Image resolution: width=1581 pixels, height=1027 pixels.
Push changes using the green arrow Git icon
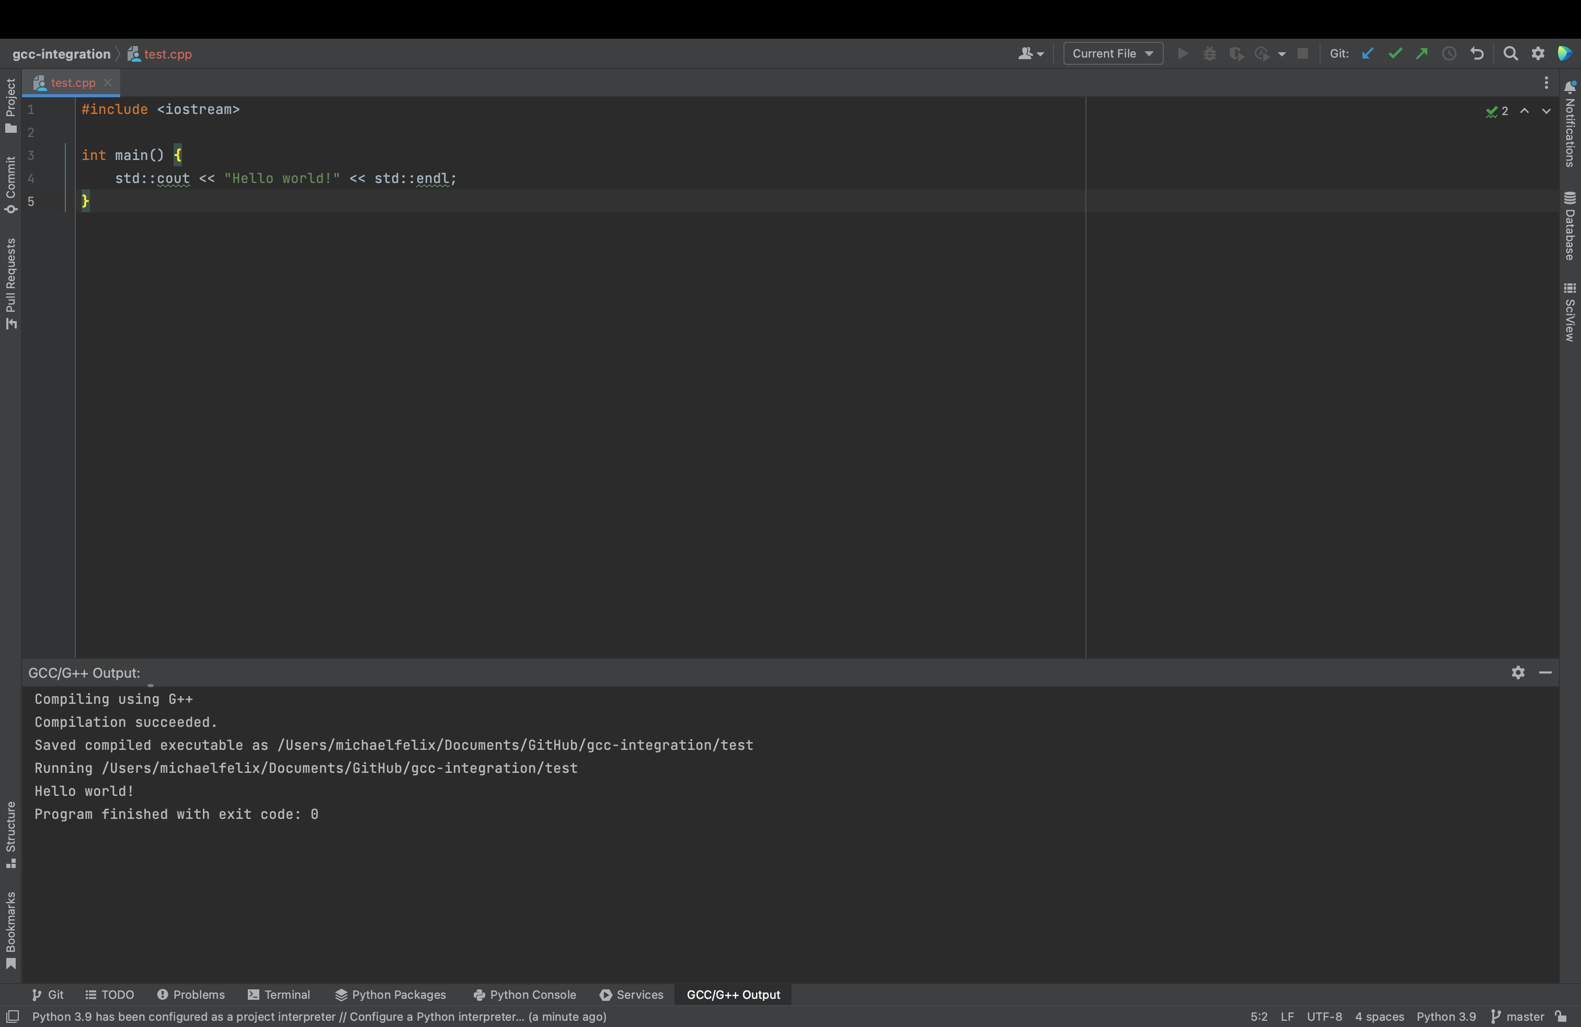point(1422,54)
